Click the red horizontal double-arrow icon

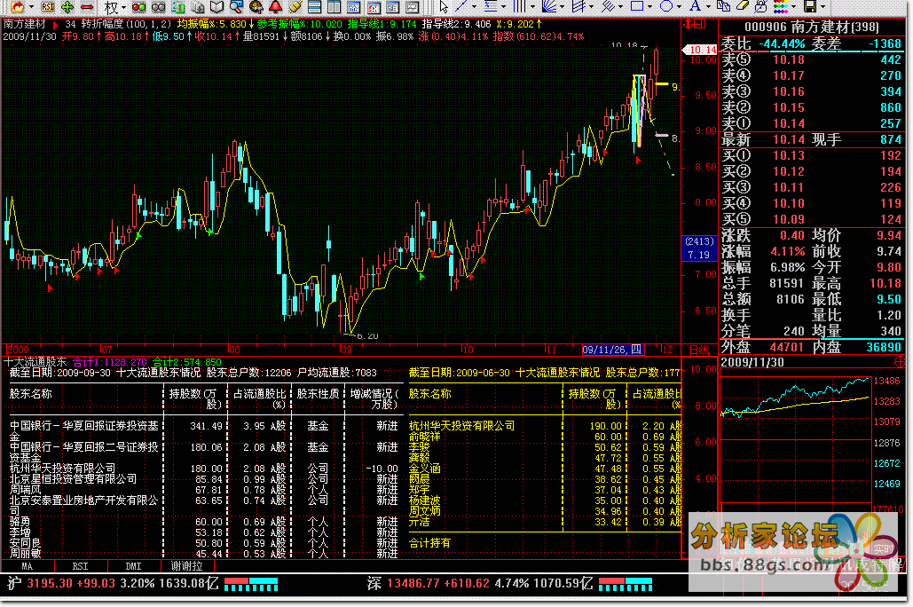[x=87, y=7]
